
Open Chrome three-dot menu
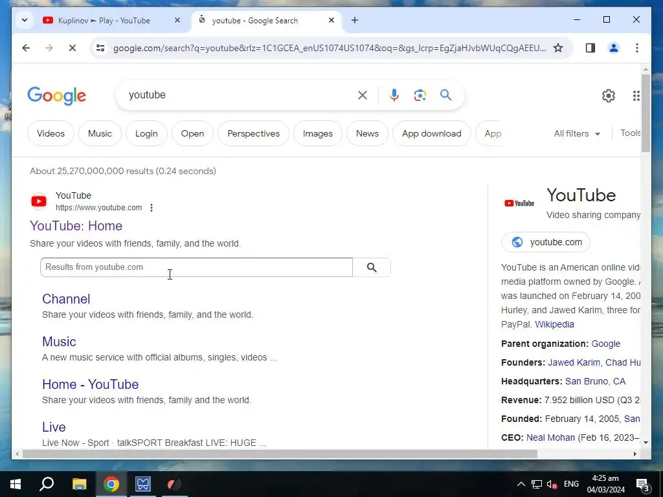coord(637,48)
